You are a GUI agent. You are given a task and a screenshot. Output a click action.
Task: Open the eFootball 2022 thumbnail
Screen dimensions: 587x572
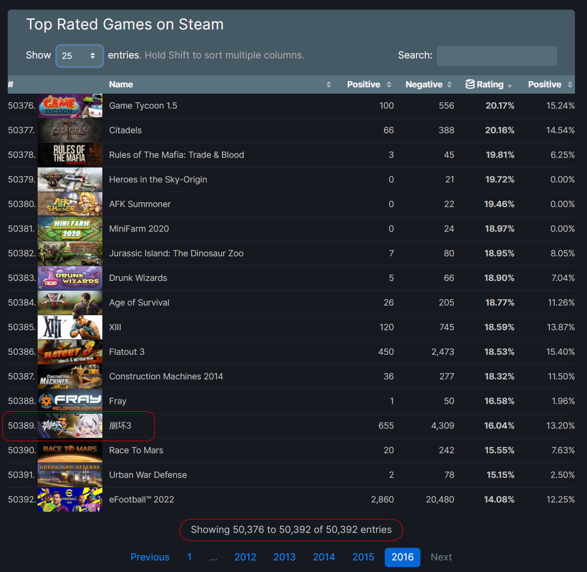[70, 500]
